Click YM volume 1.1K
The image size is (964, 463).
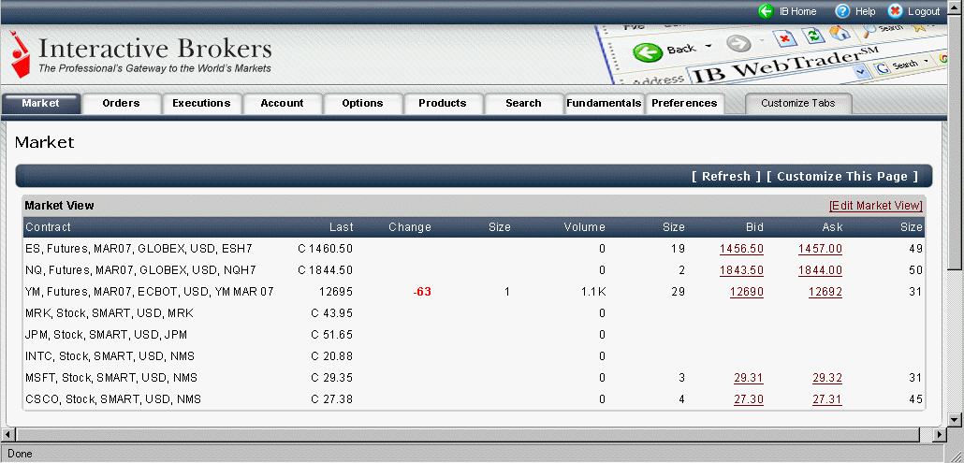point(594,292)
